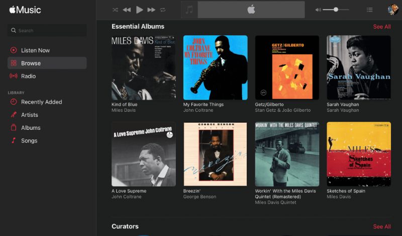Click Miles Davis Quintet artist link
The image size is (402, 236).
coord(275,202)
